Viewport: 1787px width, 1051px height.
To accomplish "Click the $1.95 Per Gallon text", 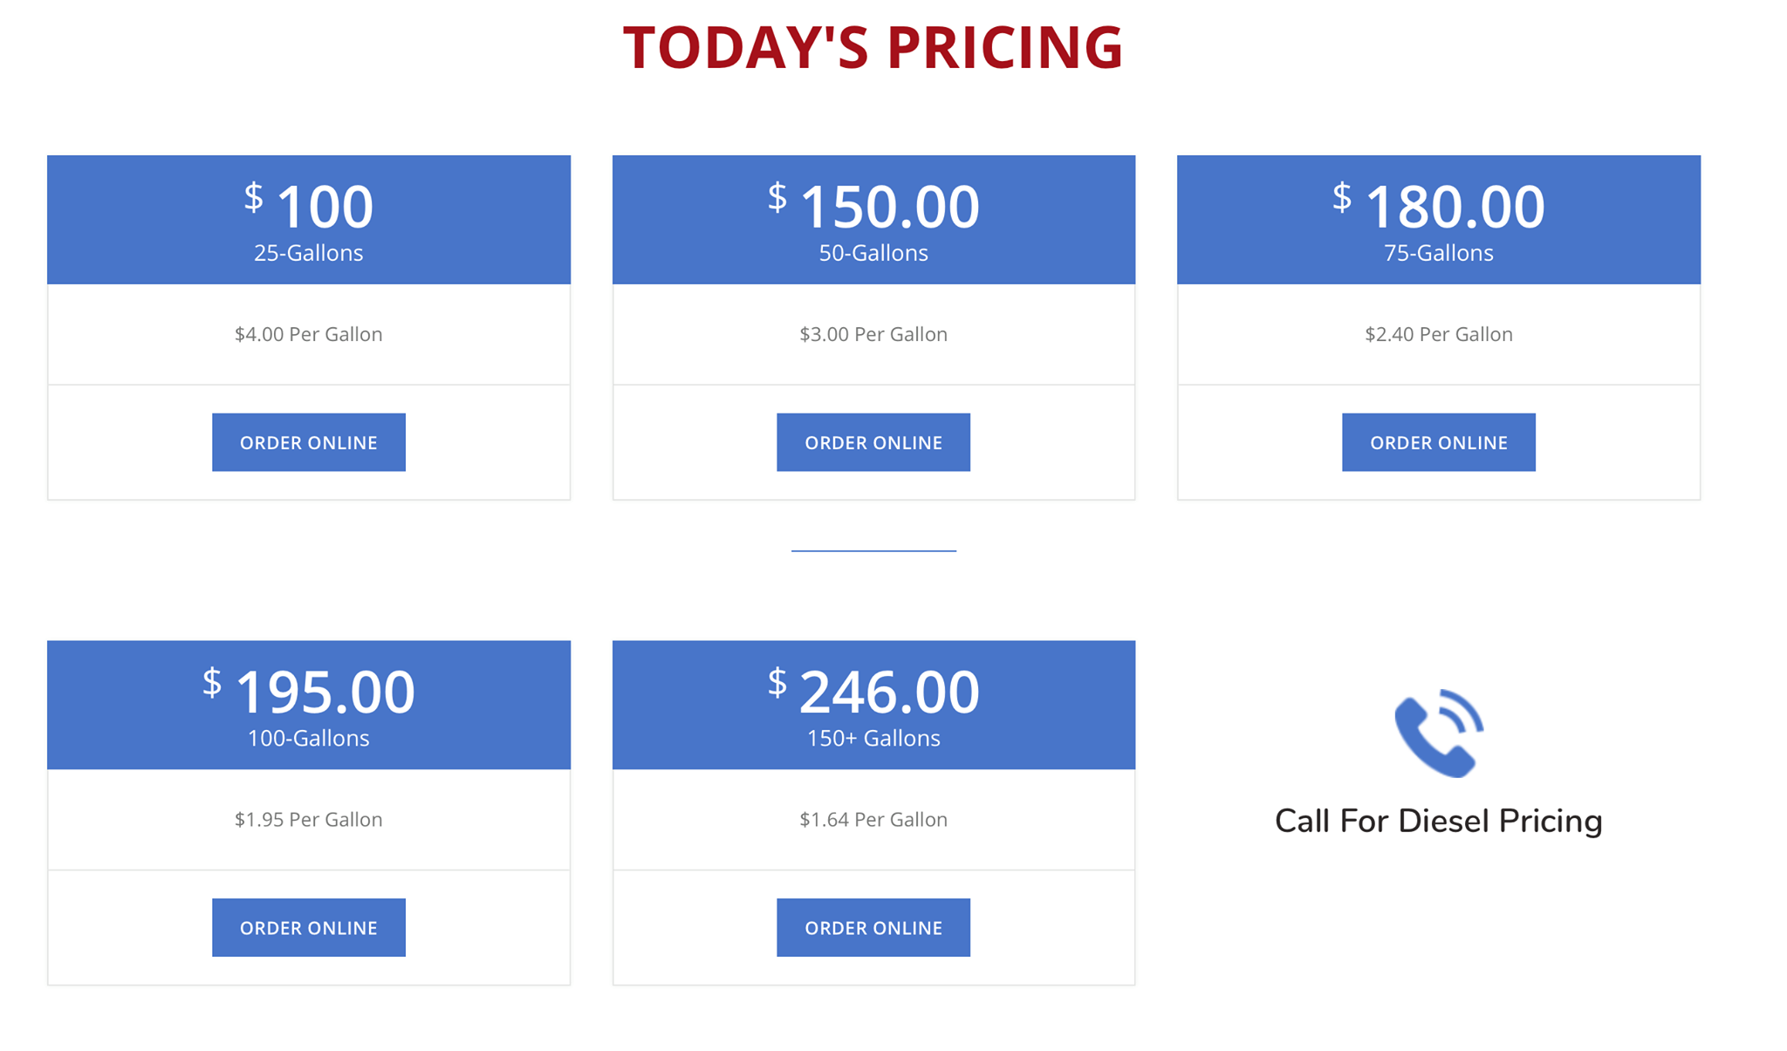I will click(308, 819).
